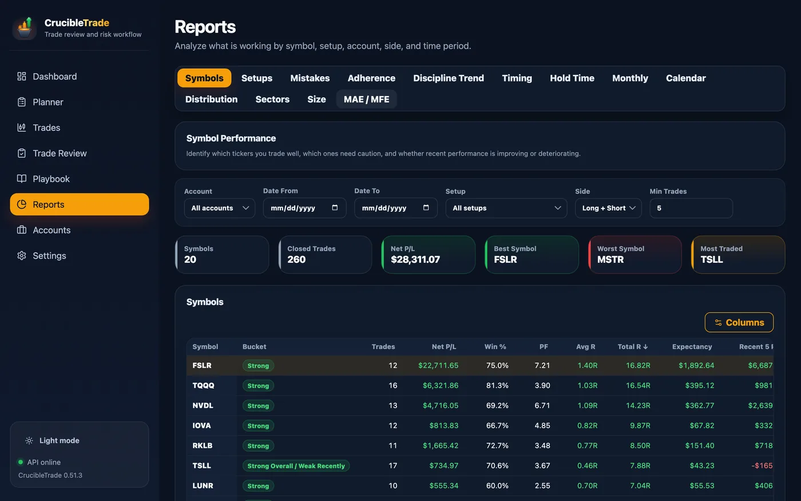Click the Strong Overall / Weak Recently badge
The width and height of the screenshot is (801, 501).
296,466
